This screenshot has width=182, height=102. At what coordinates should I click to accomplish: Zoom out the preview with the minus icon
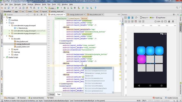pos(156,22)
